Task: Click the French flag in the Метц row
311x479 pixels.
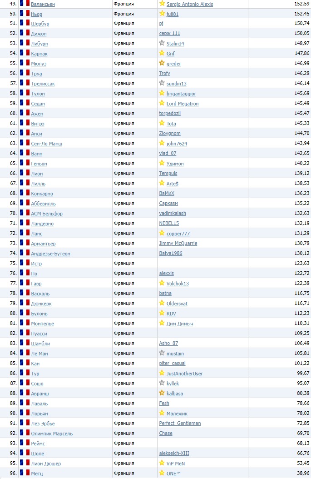Action: click(25, 473)
